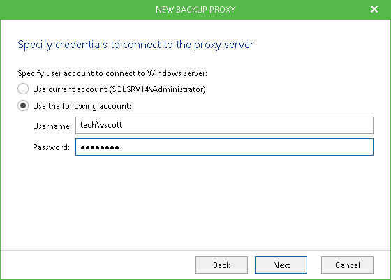391x280 pixels.
Task: Click the Use the following account label
Action: [x=82, y=106]
